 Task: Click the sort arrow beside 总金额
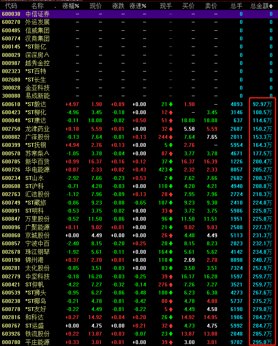pyautogui.click(x=271, y=6)
